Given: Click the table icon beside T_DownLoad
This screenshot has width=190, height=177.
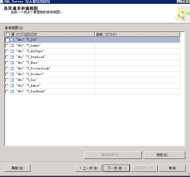Looking at the screenshot, I should pos(12,57).
